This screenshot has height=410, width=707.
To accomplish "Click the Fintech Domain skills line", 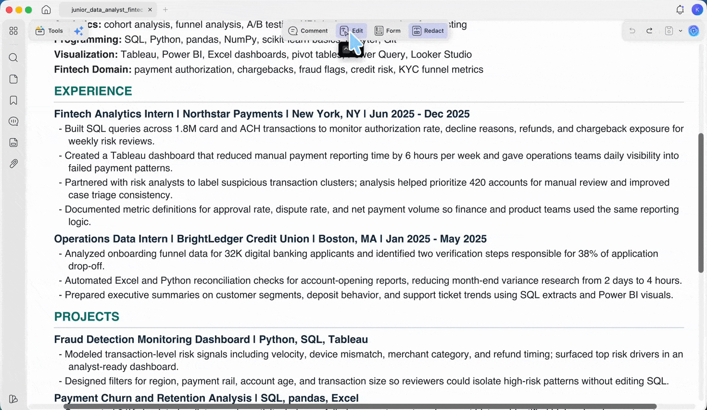I will (x=268, y=70).
